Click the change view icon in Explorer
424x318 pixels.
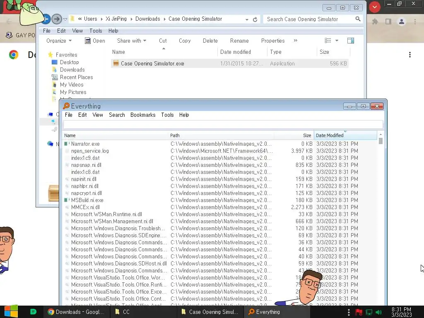[328, 41]
